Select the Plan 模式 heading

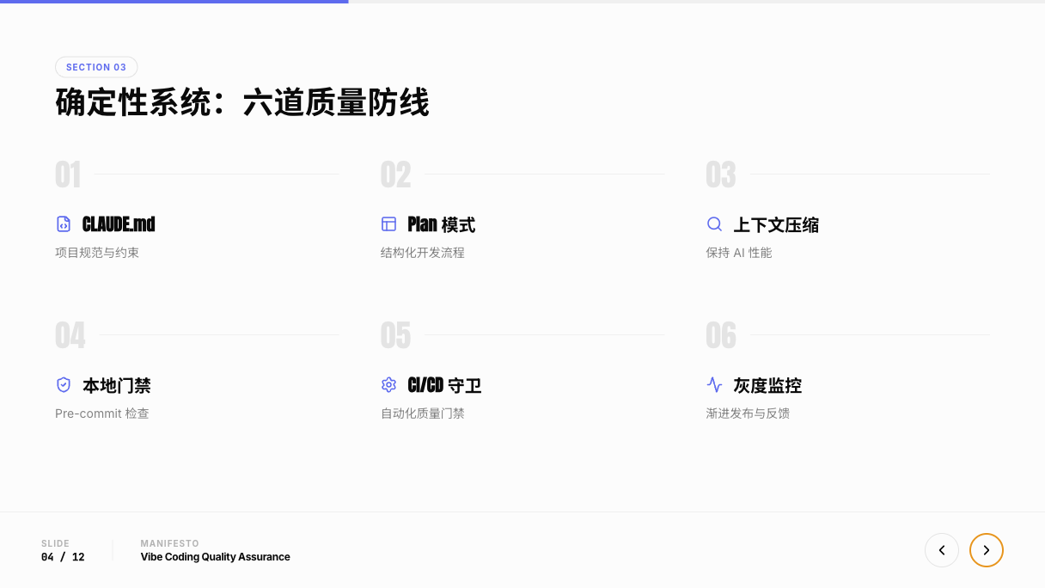tap(441, 224)
